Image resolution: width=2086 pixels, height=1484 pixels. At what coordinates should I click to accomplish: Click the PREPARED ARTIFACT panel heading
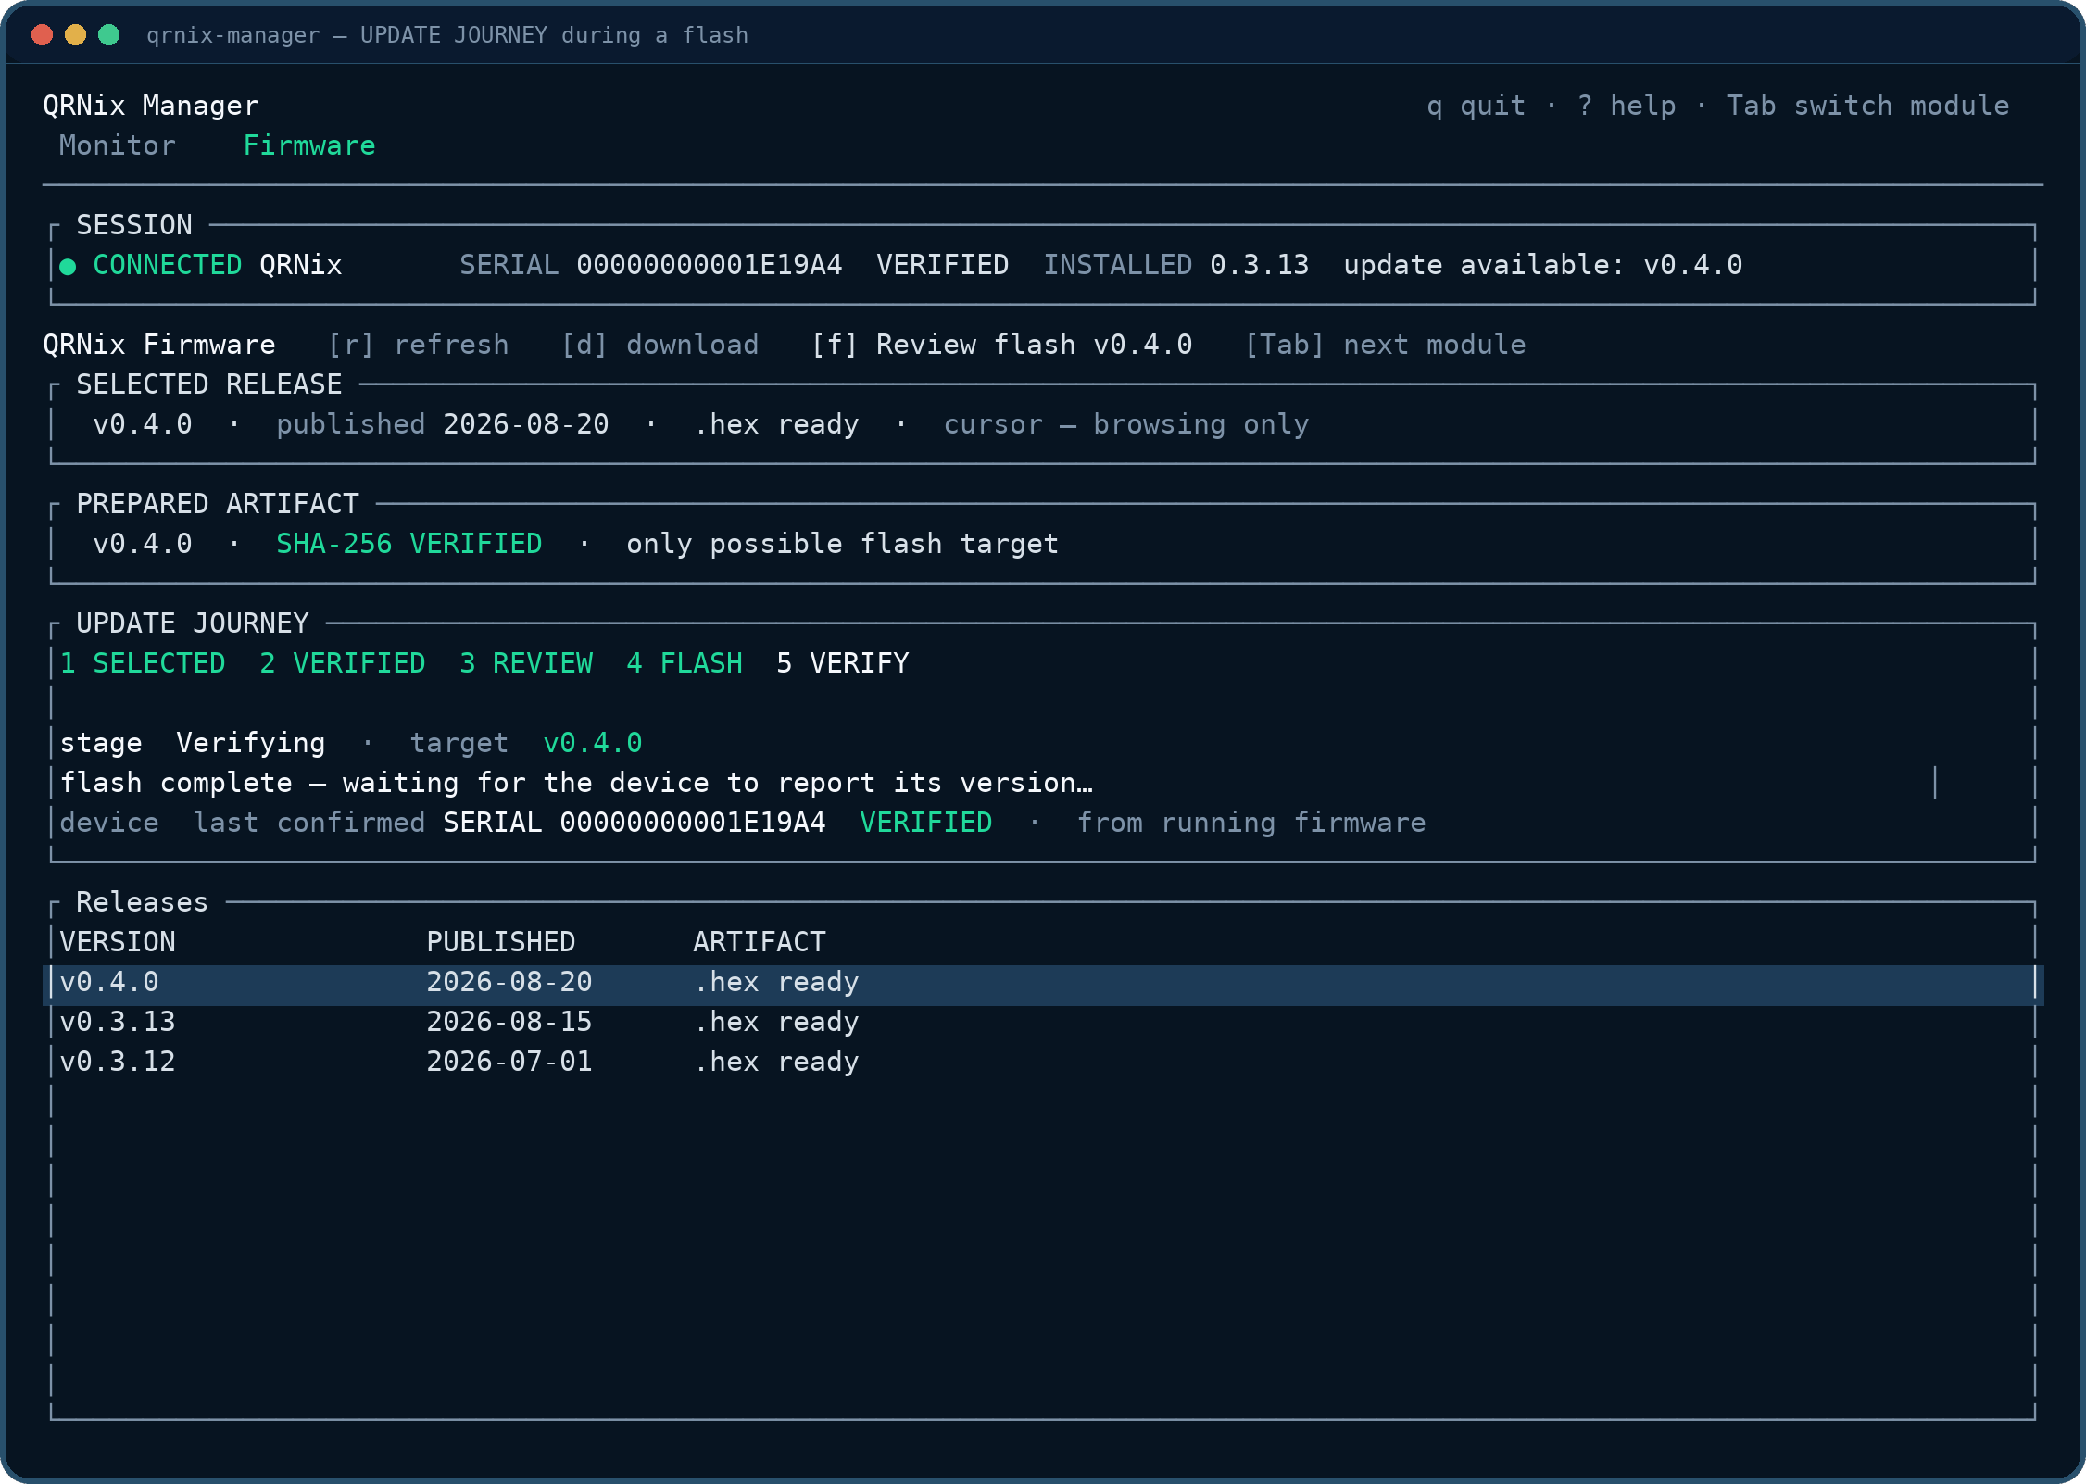click(x=218, y=504)
